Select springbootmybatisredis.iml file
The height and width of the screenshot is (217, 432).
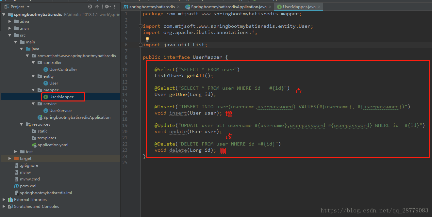46,193
